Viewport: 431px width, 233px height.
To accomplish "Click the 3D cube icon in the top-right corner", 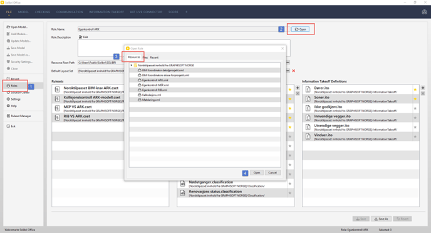I will click(x=424, y=12).
